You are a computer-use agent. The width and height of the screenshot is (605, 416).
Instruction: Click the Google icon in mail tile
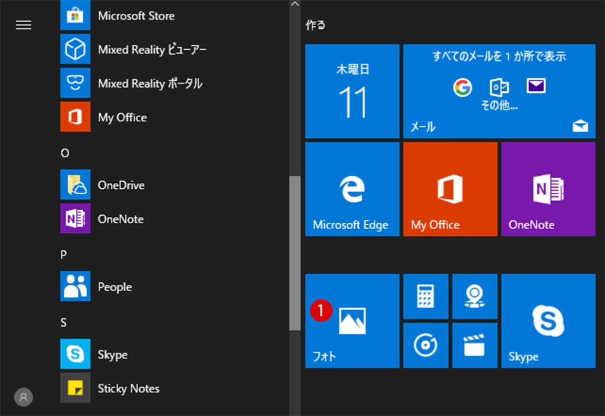pyautogui.click(x=462, y=87)
